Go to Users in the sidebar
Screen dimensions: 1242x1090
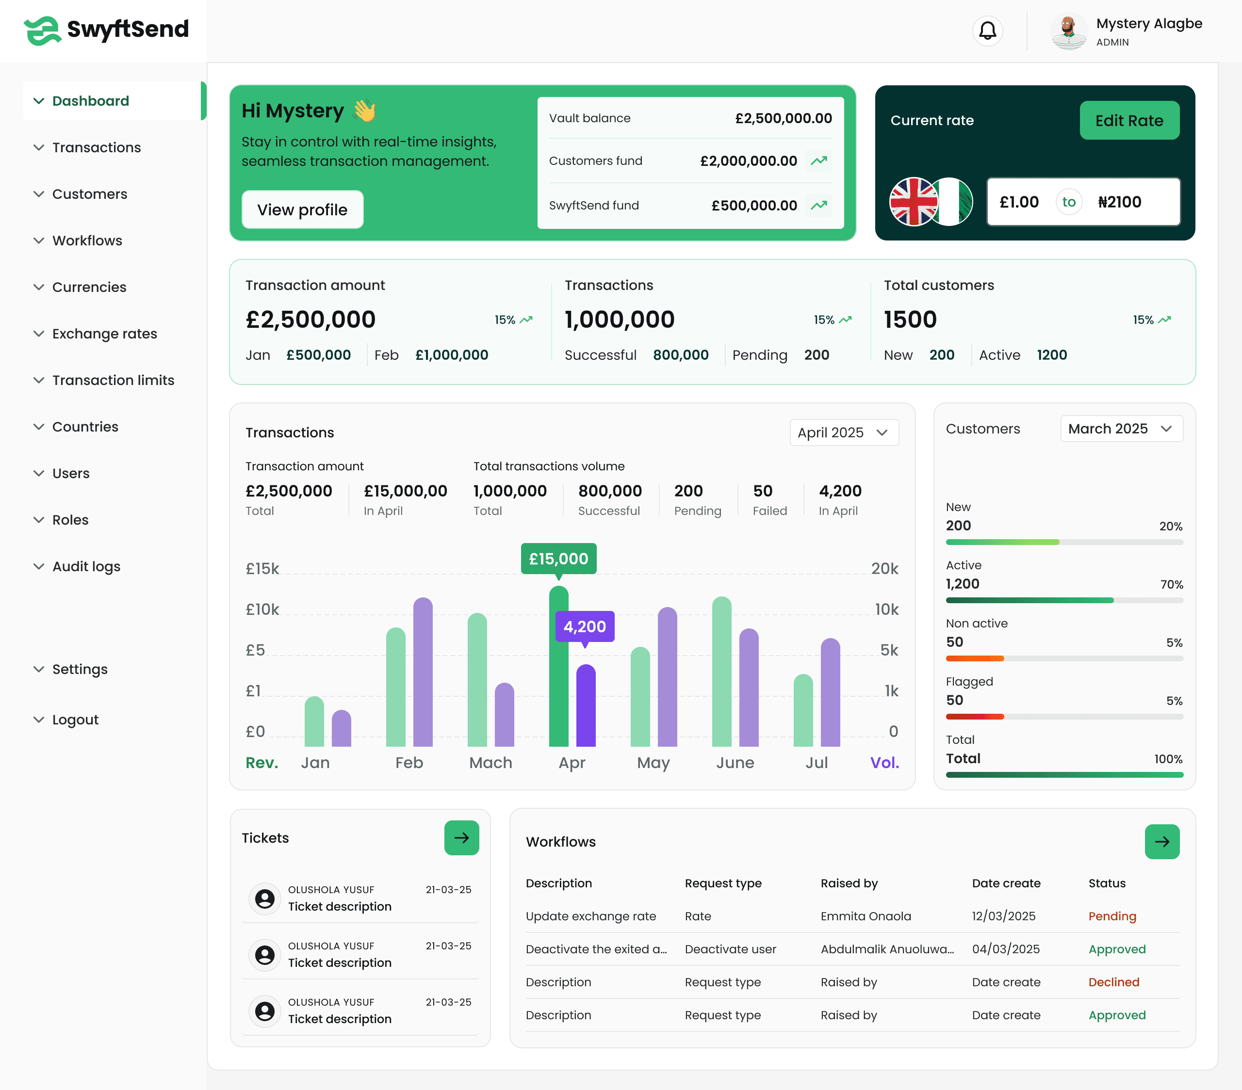pos(70,473)
